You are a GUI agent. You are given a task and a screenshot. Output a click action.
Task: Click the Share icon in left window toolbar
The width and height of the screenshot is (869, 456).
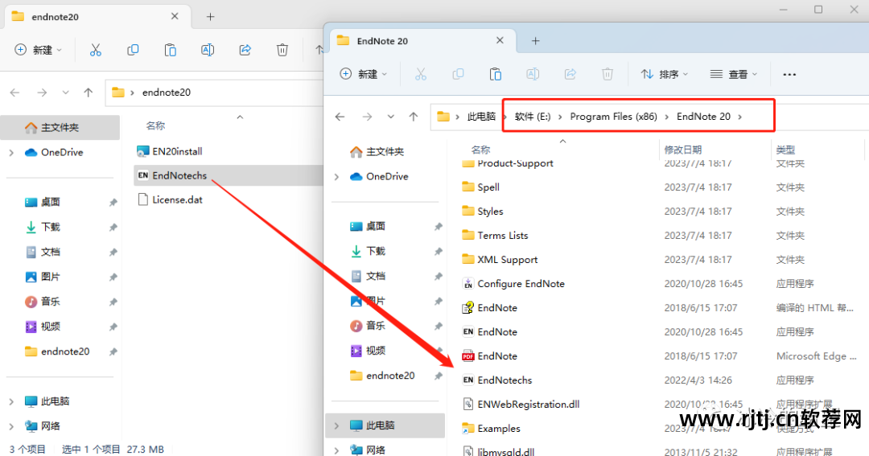point(245,50)
